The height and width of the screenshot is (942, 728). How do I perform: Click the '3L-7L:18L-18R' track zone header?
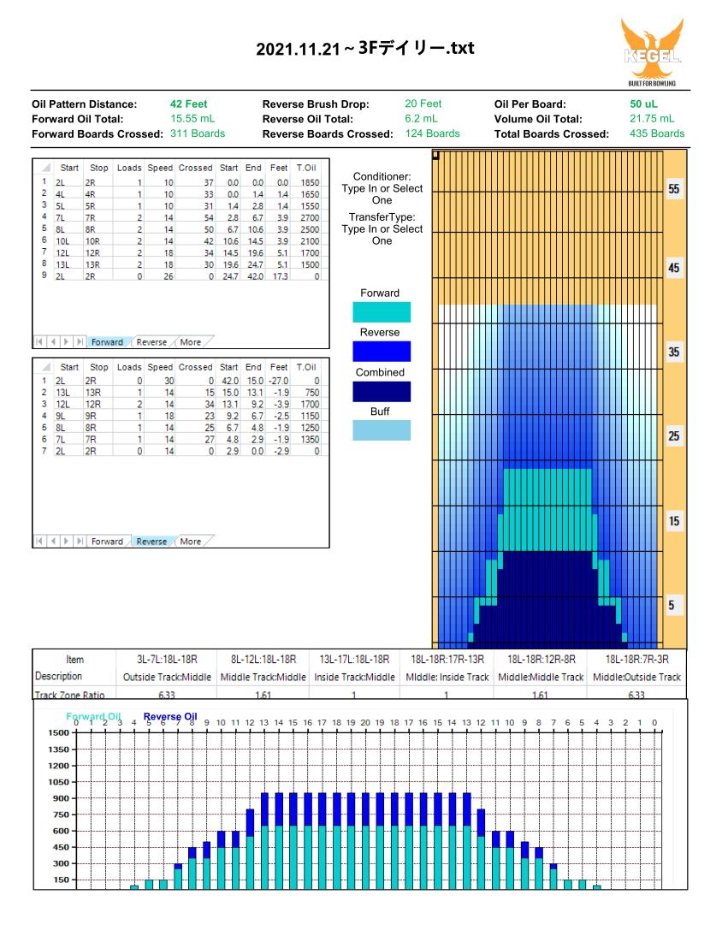click(167, 660)
